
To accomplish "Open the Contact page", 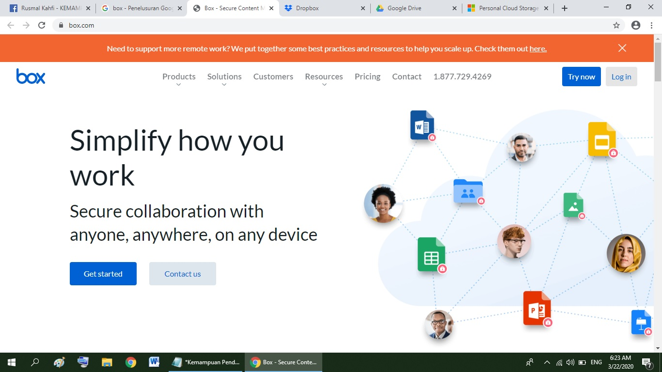I will point(407,77).
